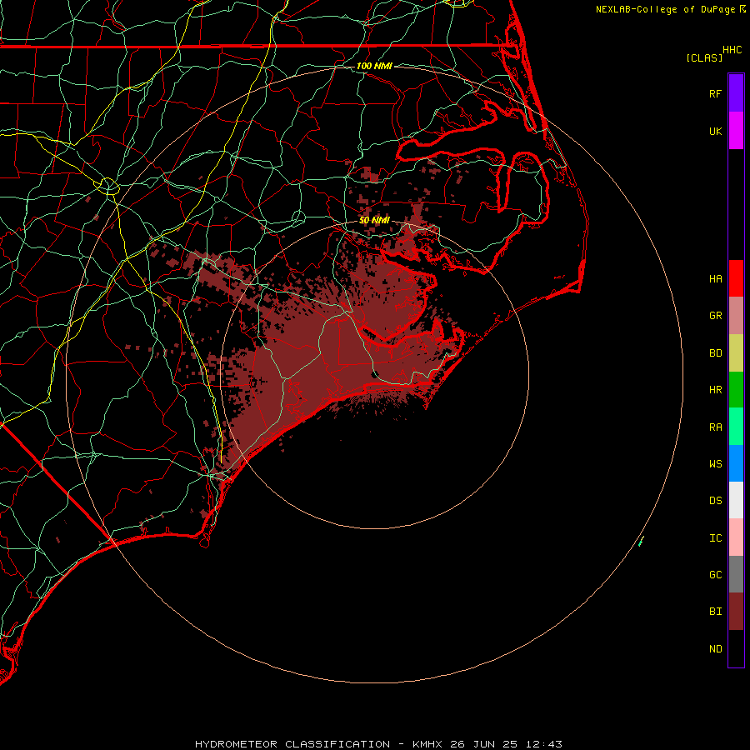Click the IC legend label

click(x=715, y=538)
